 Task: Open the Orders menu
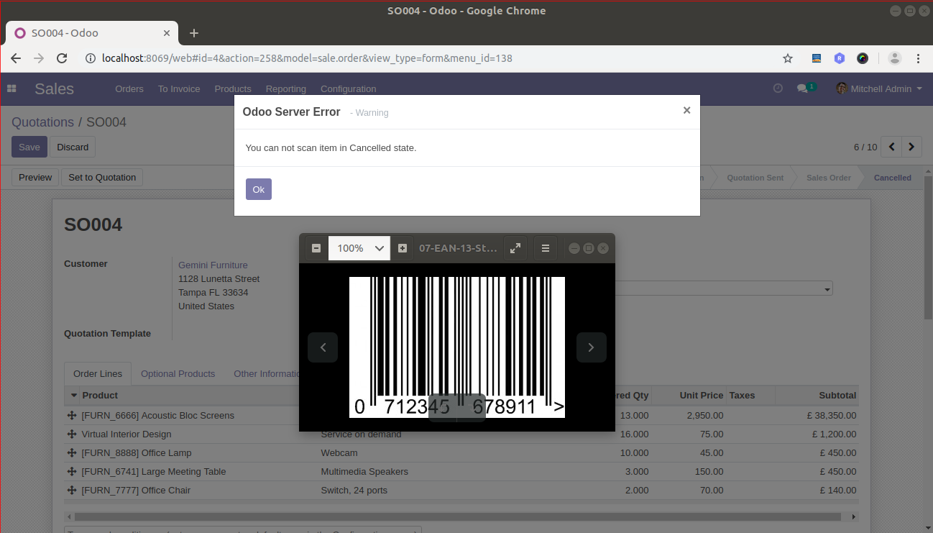click(x=129, y=89)
